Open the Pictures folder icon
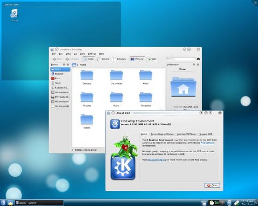 pos(87,97)
